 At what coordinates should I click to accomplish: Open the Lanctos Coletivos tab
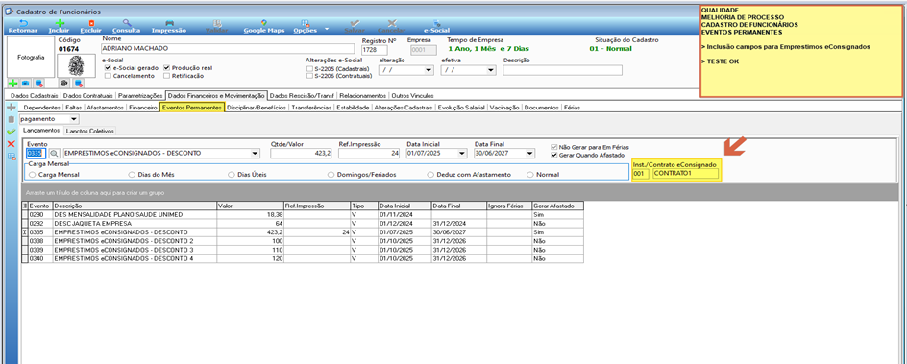pos(89,132)
